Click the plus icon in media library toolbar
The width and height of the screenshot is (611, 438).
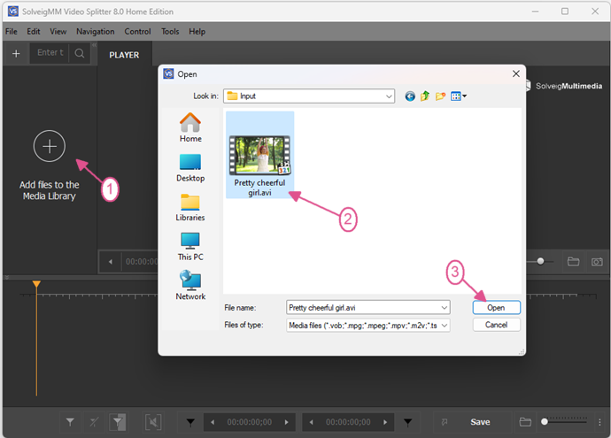(16, 53)
